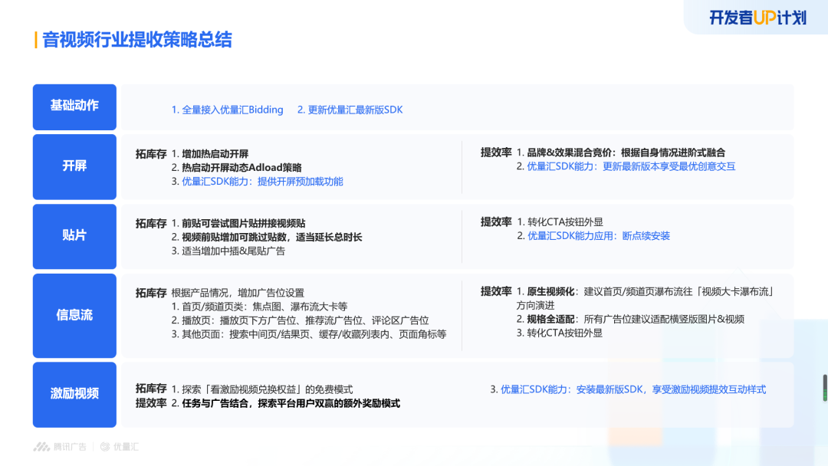The image size is (828, 466).
Task: Click the 基础动作 blue category box
Action: (x=74, y=107)
